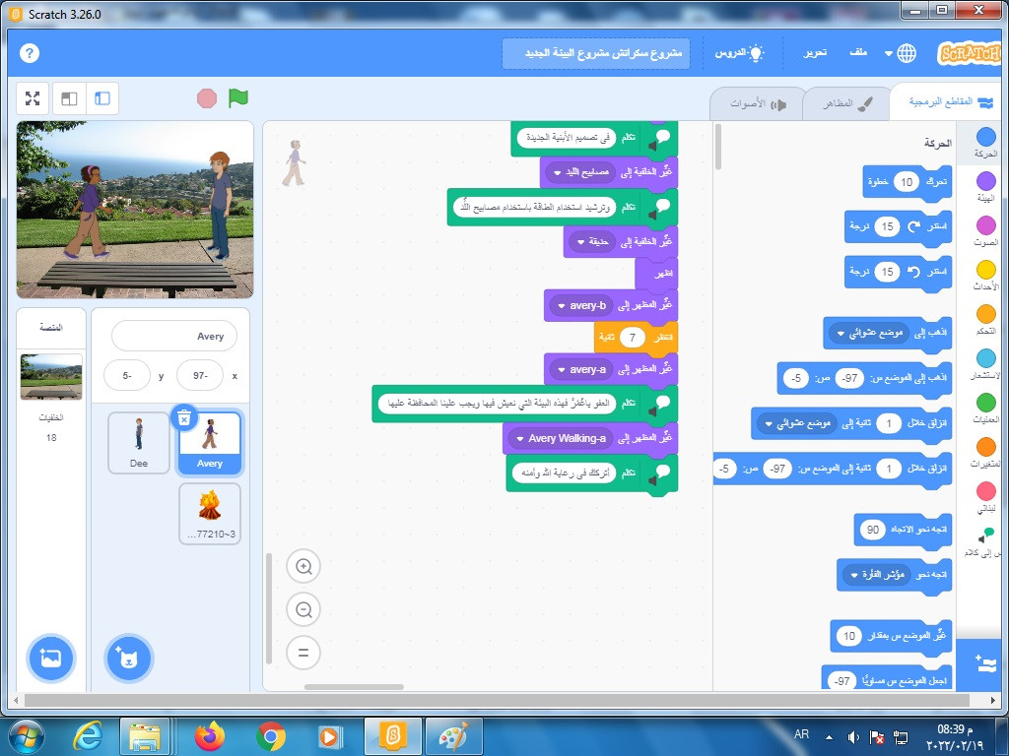This screenshot has width=1009, height=756.
Task: Click the wait block's 7 seconds value
Action: (x=633, y=338)
